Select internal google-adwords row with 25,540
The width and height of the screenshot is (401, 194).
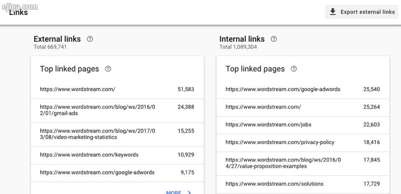click(303, 89)
